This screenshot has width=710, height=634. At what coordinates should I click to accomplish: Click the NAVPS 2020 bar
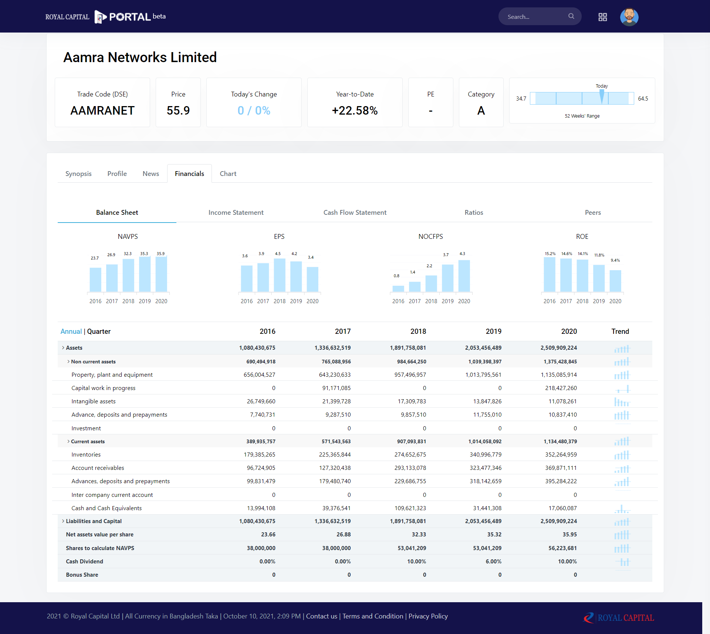click(x=161, y=274)
